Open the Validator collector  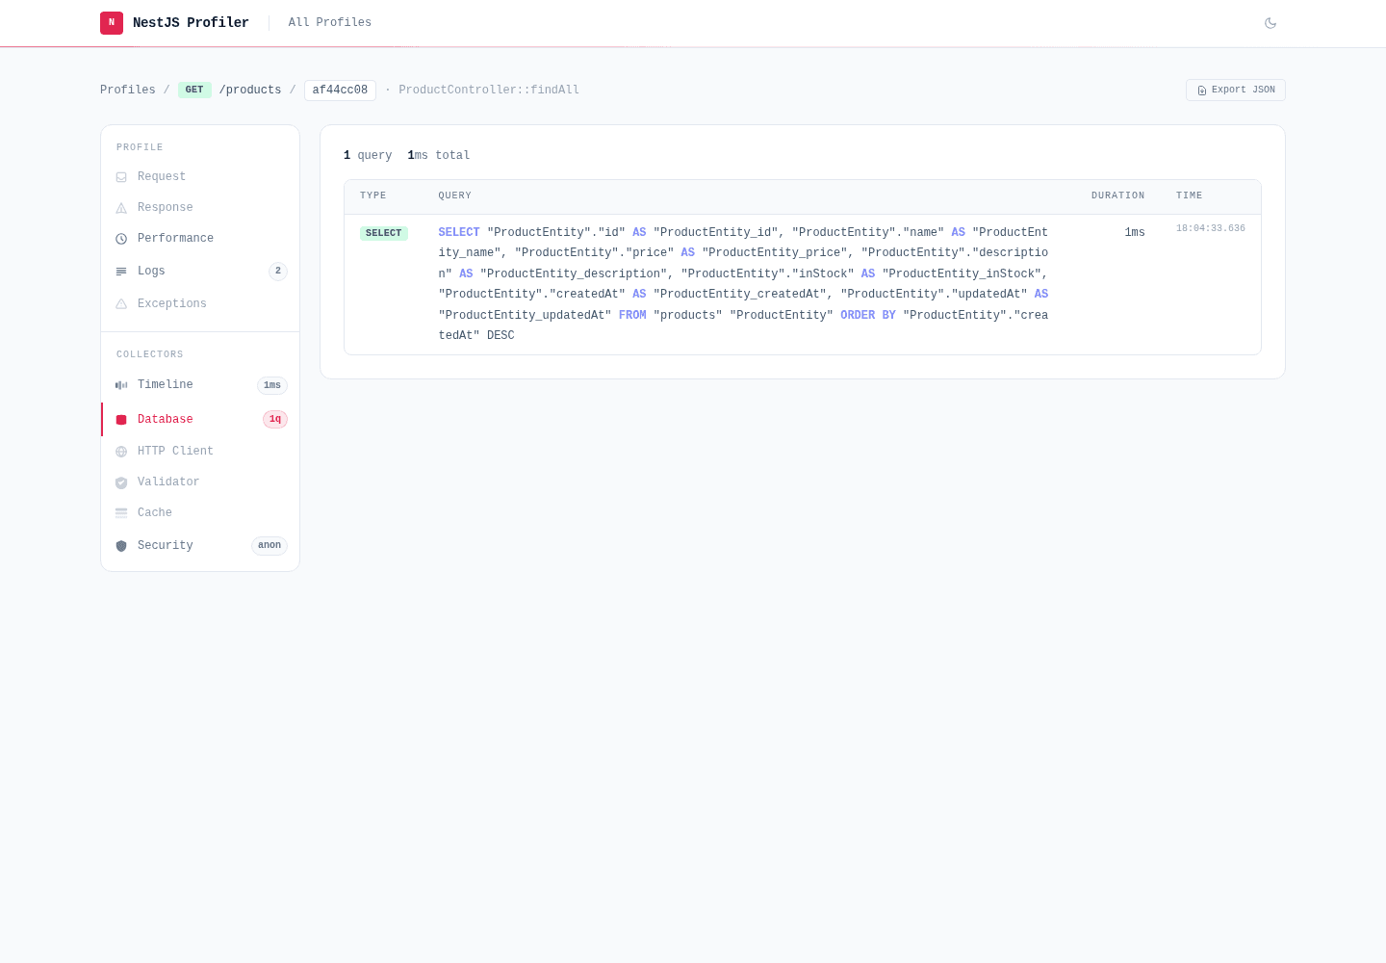pyautogui.click(x=200, y=481)
